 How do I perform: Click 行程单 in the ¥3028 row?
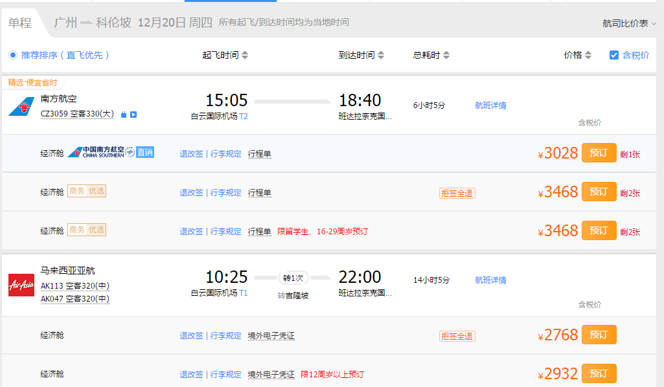(x=260, y=154)
